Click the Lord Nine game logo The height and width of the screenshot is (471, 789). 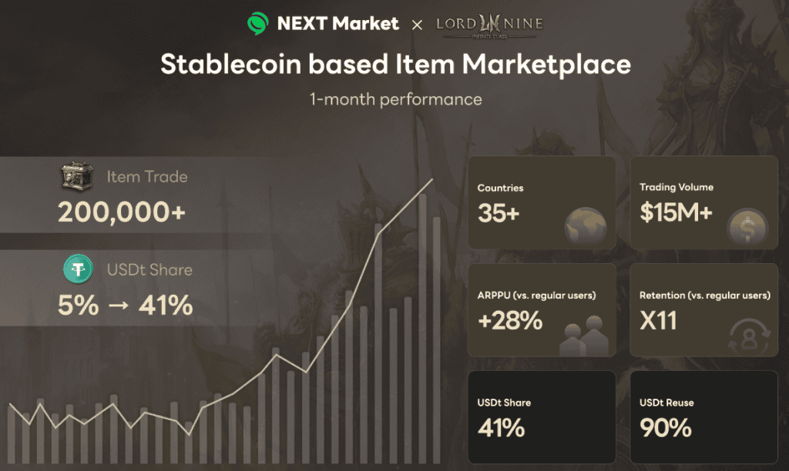coord(489,25)
